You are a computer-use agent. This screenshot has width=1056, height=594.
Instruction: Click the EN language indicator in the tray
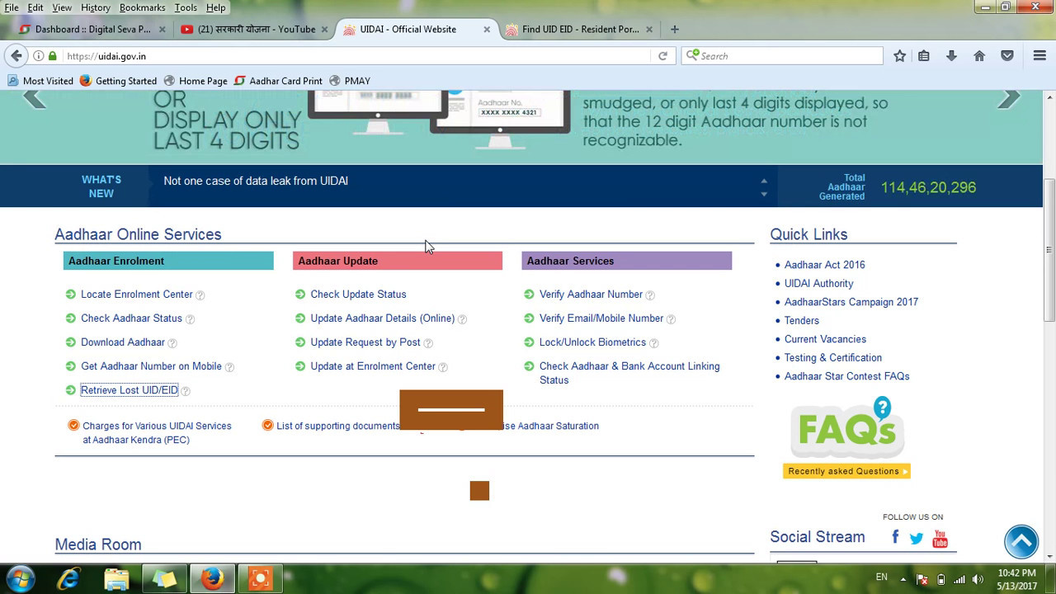[882, 577]
